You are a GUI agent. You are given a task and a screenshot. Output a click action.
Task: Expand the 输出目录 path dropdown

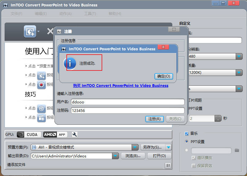click(115, 156)
